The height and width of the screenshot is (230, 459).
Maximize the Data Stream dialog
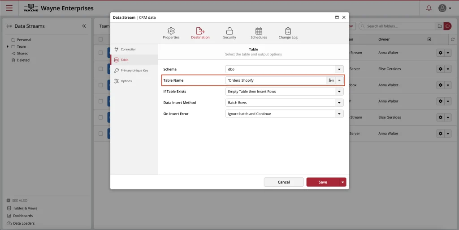tap(337, 17)
